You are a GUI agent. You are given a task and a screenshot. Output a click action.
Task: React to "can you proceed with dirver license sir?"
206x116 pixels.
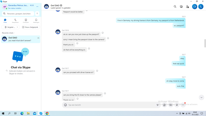point(97,71)
